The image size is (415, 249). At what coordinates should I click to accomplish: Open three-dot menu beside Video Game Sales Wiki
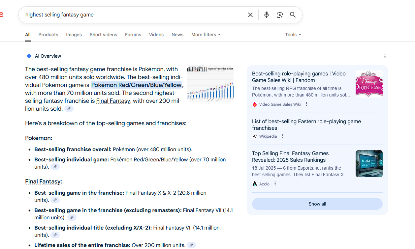[306, 104]
